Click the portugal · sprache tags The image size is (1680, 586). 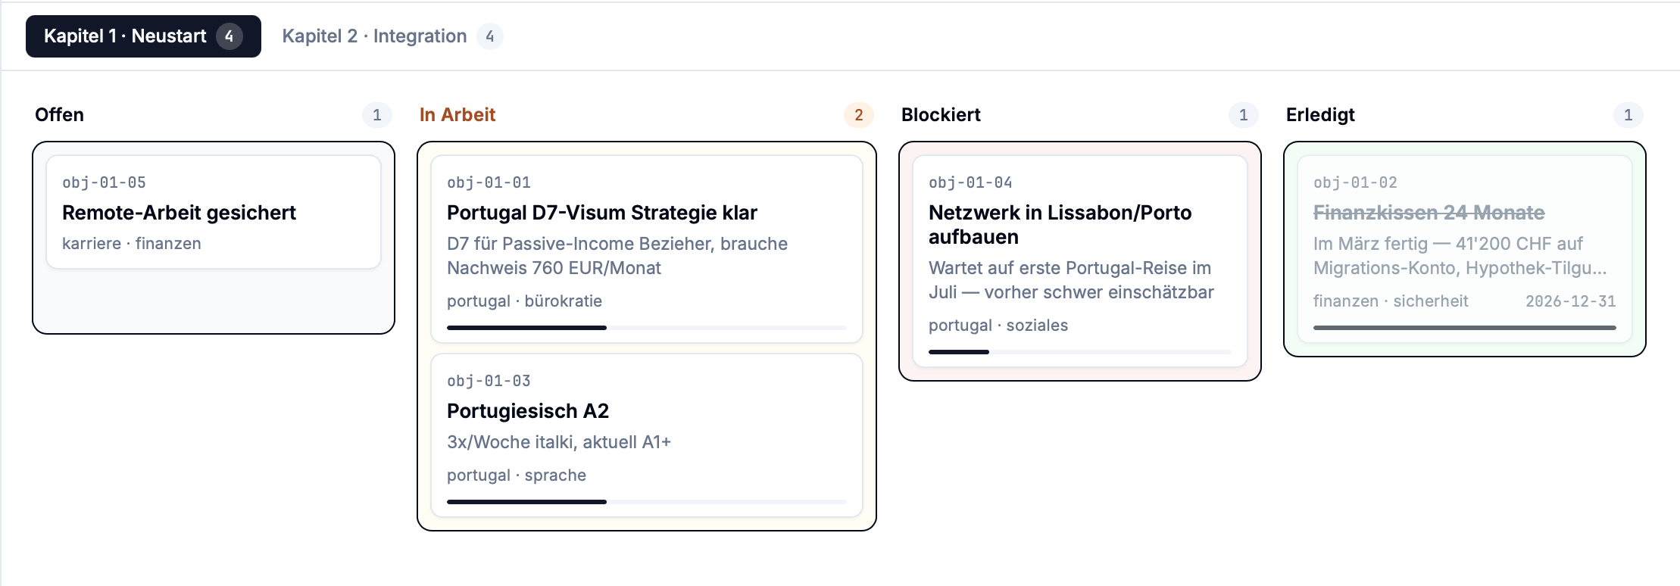pos(516,475)
